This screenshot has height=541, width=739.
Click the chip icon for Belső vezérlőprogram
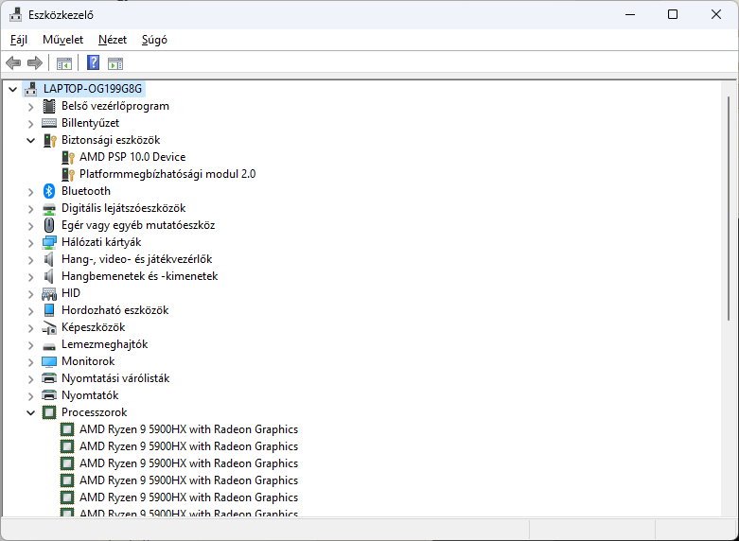[x=49, y=106]
